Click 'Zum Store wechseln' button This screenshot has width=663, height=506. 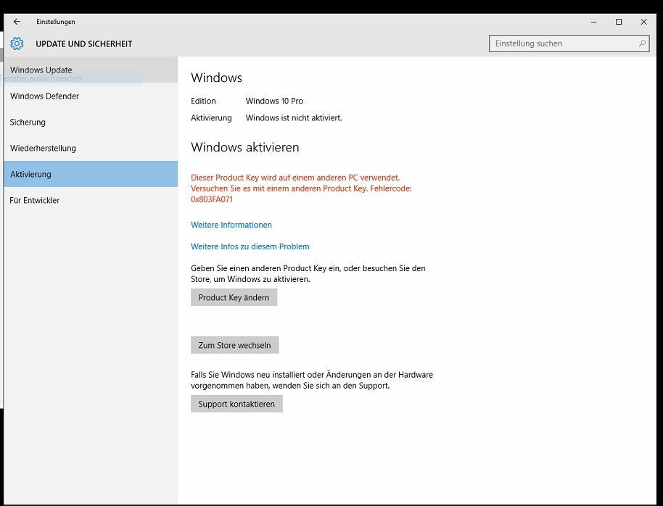click(x=235, y=345)
